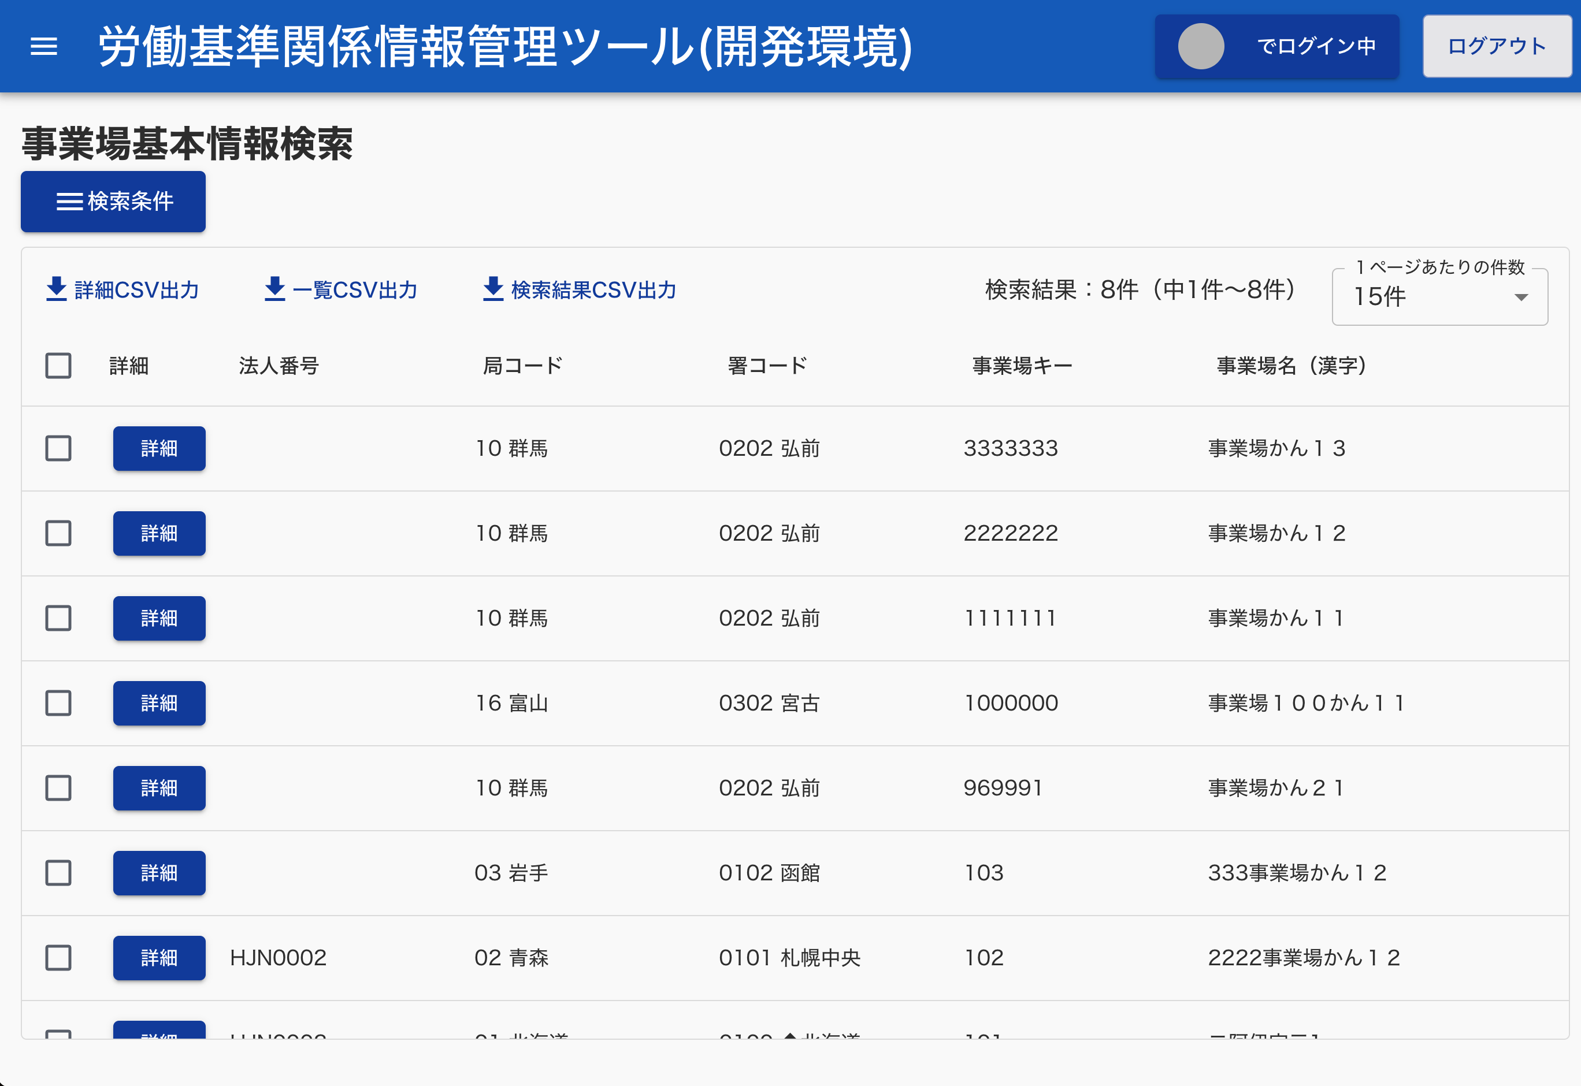1581x1086 pixels.
Task: Expand the 検索条件 search conditions panel
Action: [113, 202]
